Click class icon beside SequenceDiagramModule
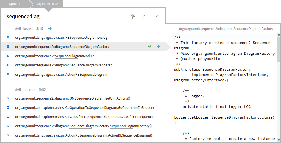The image size is (281, 143). [8, 56]
